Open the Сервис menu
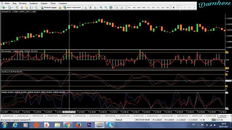The image size is (232, 130). click(x=44, y=3)
